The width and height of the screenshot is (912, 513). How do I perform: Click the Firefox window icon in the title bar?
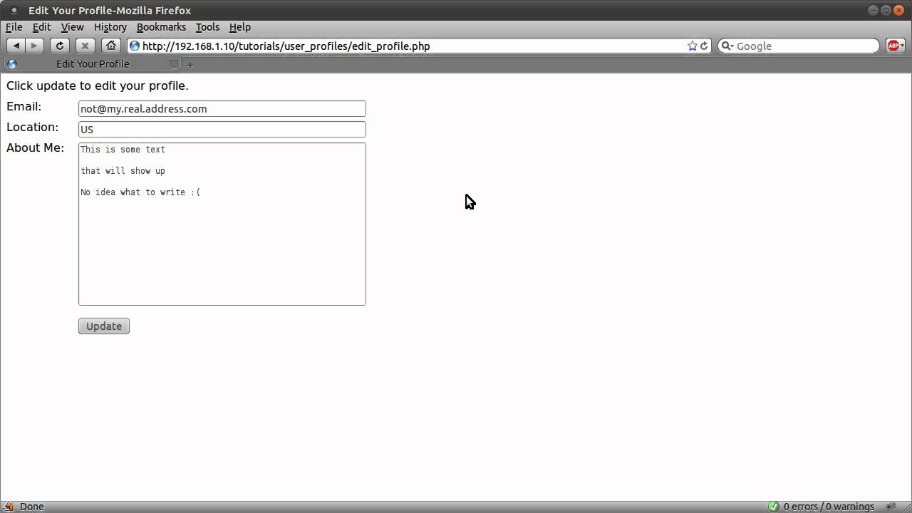(x=14, y=11)
